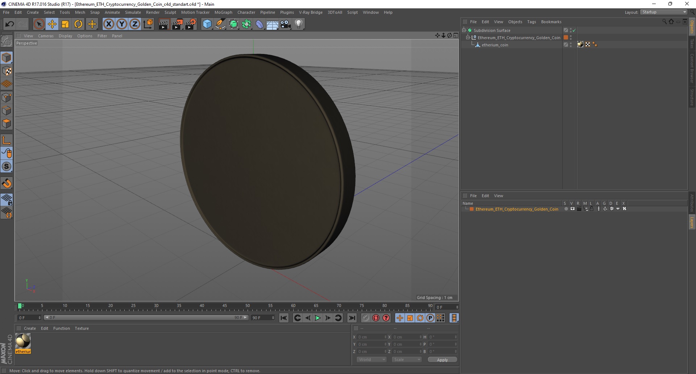Go to end of animation
Screen dimensions: 696x374
(x=352, y=318)
